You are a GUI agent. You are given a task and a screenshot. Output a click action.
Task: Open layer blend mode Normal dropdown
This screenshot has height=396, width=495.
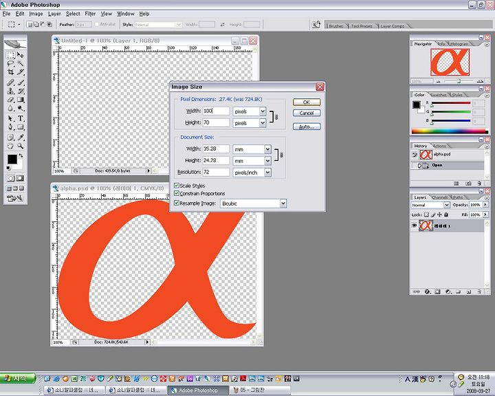446,205
